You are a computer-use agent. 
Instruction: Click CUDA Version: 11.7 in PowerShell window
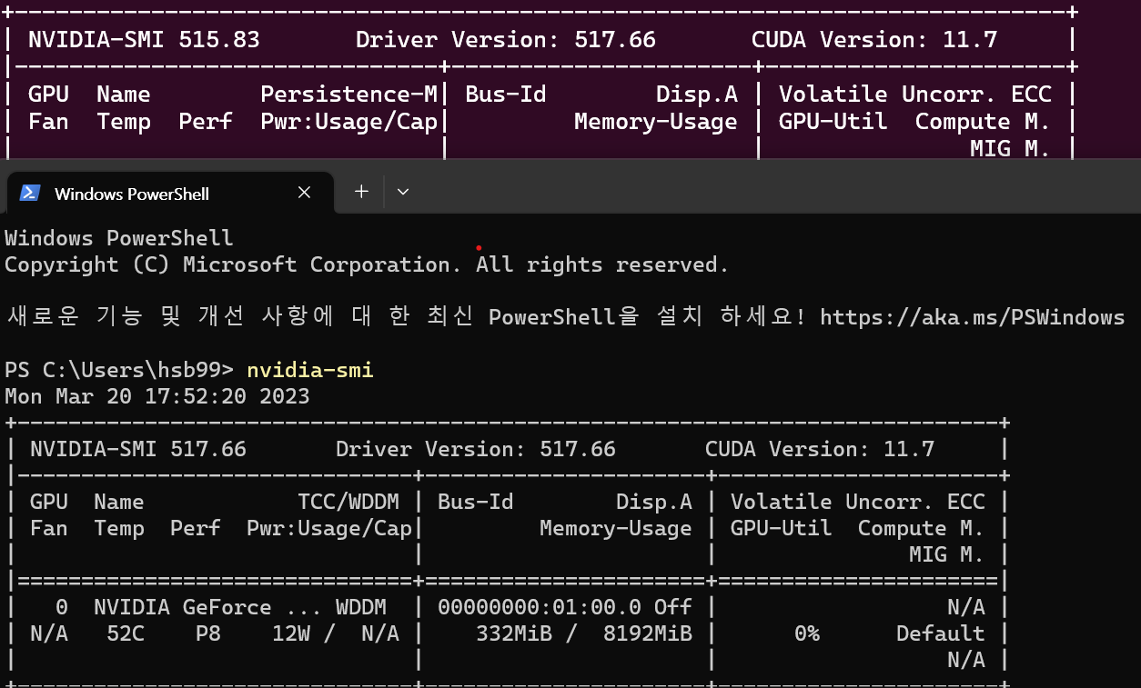click(x=820, y=449)
